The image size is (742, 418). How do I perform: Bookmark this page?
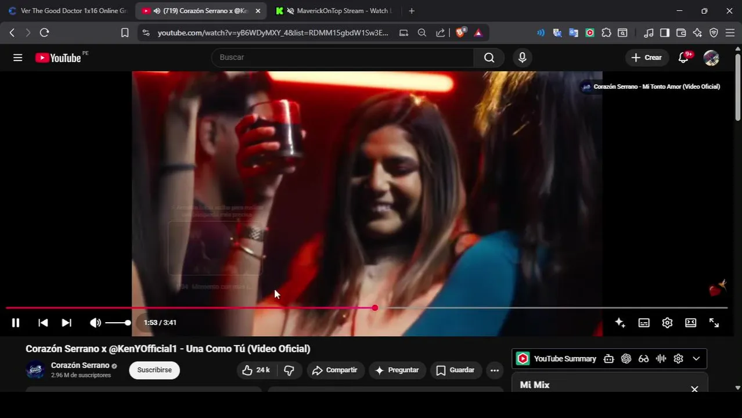point(125,33)
